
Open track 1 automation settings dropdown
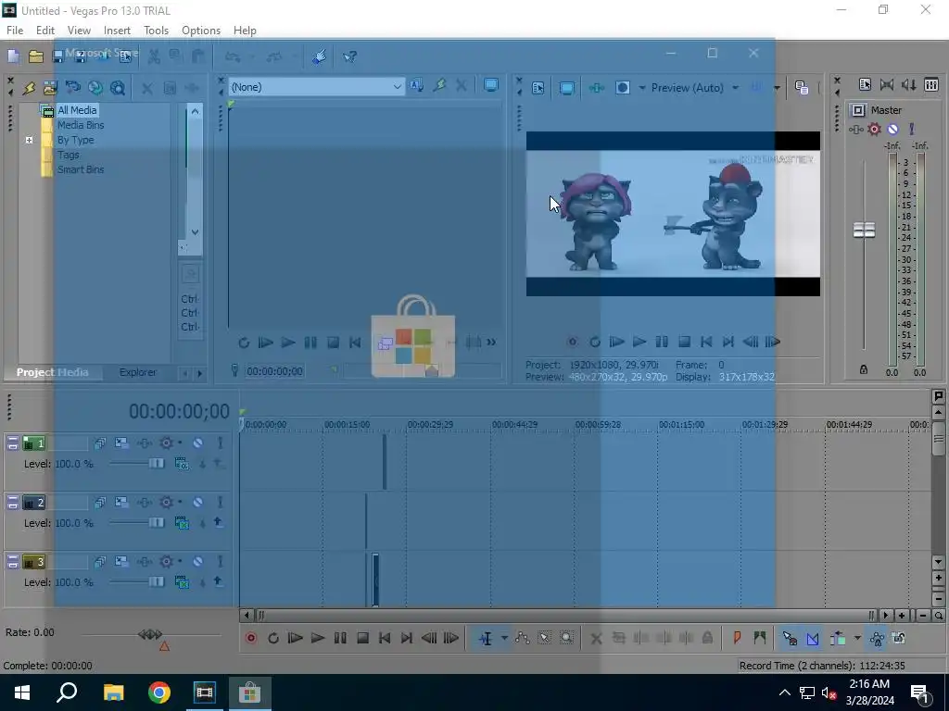pyautogui.click(x=179, y=443)
